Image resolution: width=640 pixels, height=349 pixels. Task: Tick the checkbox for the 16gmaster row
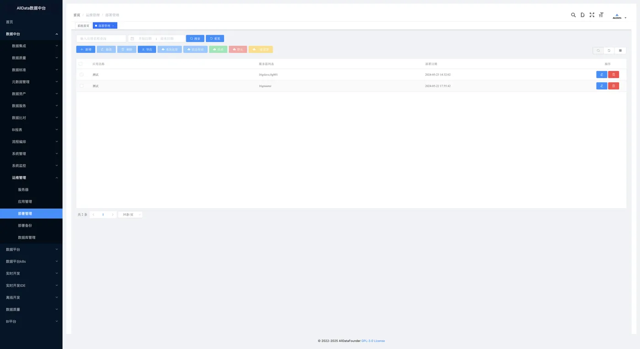81,86
